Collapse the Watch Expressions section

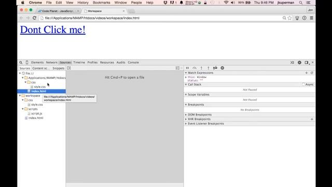point(186,73)
